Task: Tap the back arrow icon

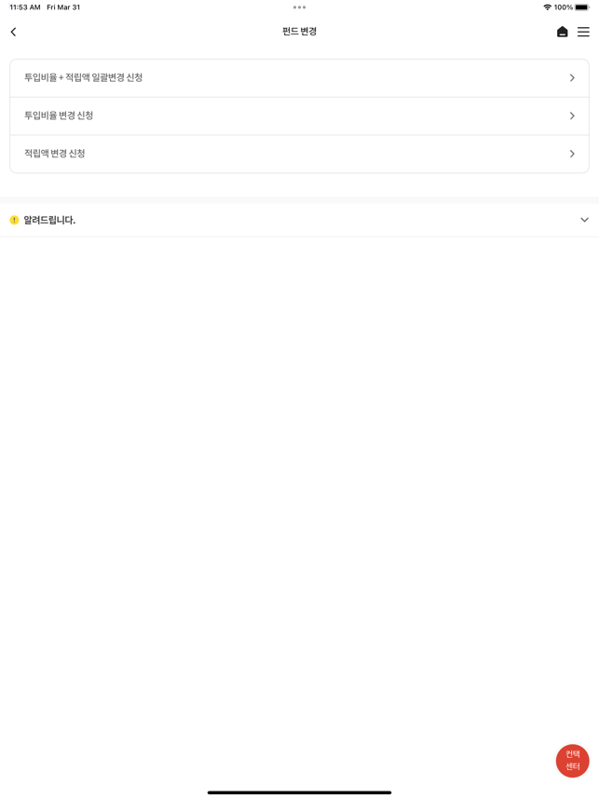Action: pyautogui.click(x=13, y=32)
